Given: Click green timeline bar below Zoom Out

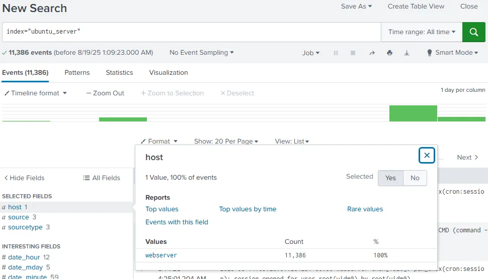Looking at the screenshot, I should click(x=123, y=119).
